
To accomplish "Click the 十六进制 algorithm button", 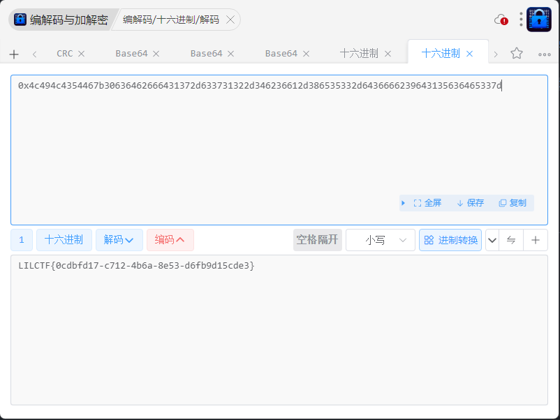I will pyautogui.click(x=64, y=240).
